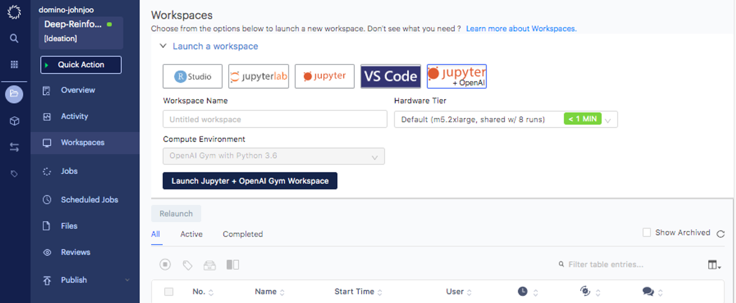Click the Domino logo icon

pyautogui.click(x=14, y=12)
